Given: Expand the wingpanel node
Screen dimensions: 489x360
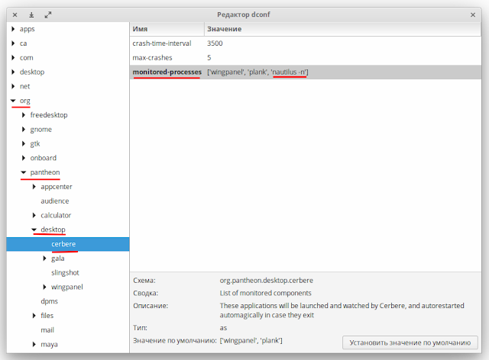Looking at the screenshot, I should (44, 287).
